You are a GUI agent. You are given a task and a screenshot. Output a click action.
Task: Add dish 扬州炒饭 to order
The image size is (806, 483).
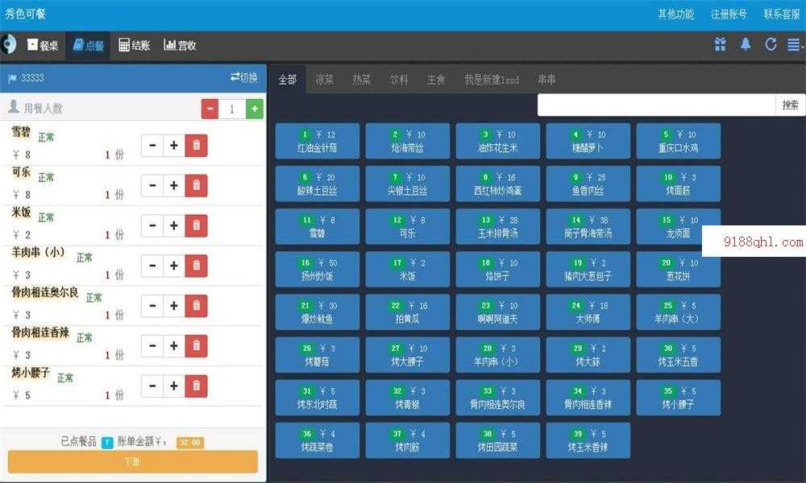pos(317,270)
